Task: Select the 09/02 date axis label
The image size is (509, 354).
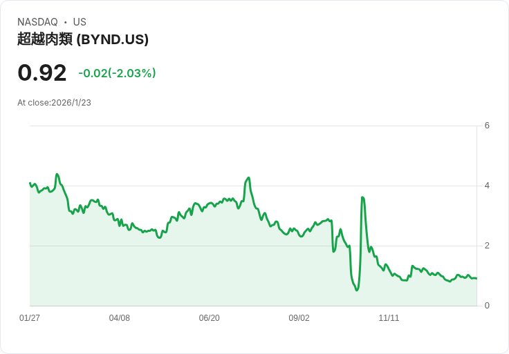Action: (299, 318)
